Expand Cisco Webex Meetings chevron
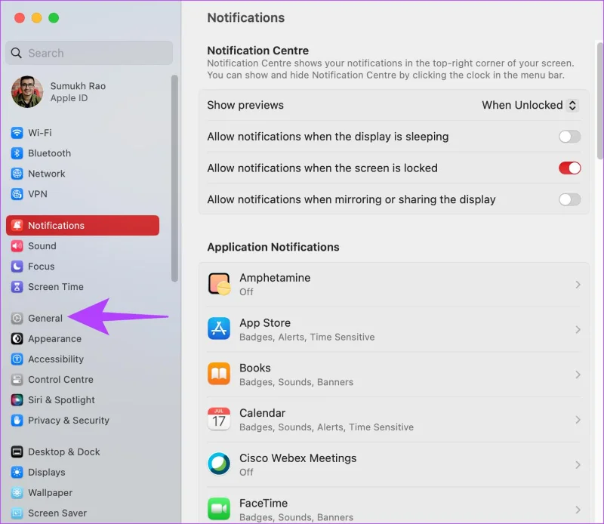The image size is (604, 524). coord(578,464)
